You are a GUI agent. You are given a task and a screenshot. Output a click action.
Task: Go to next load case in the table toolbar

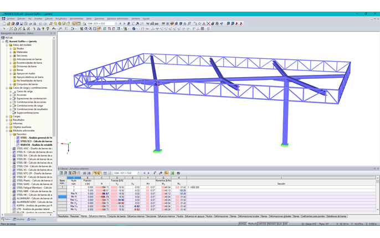[148, 173]
